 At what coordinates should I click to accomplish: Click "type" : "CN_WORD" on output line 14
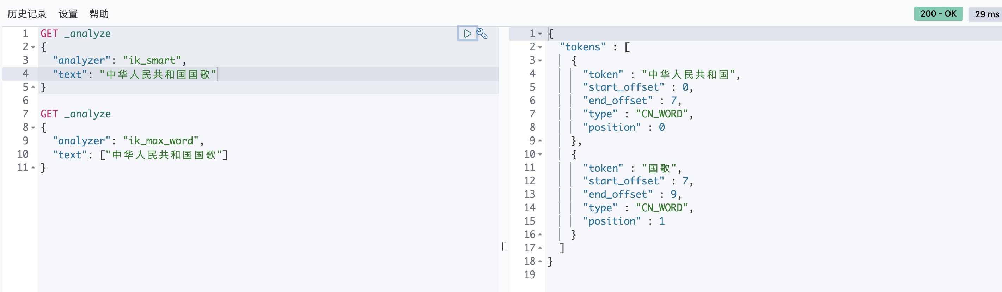coord(636,208)
